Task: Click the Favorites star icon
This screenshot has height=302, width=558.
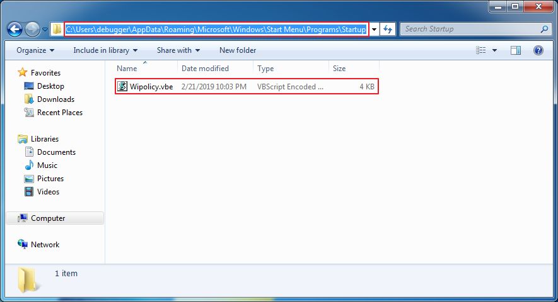Action: (x=23, y=72)
